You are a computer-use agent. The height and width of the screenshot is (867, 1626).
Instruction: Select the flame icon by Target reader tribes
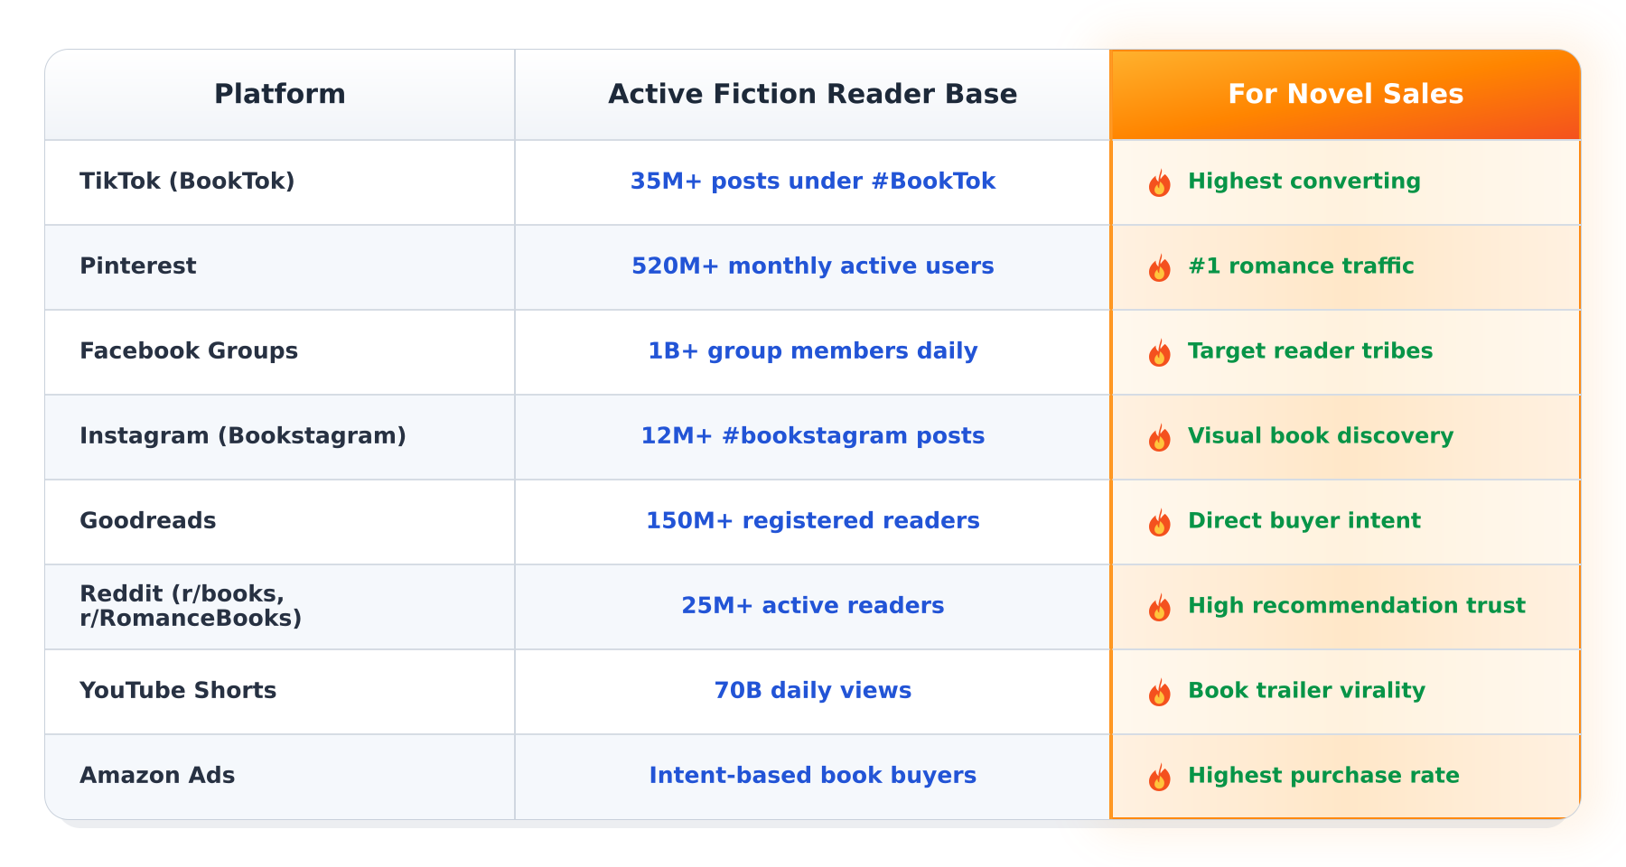coord(1160,353)
